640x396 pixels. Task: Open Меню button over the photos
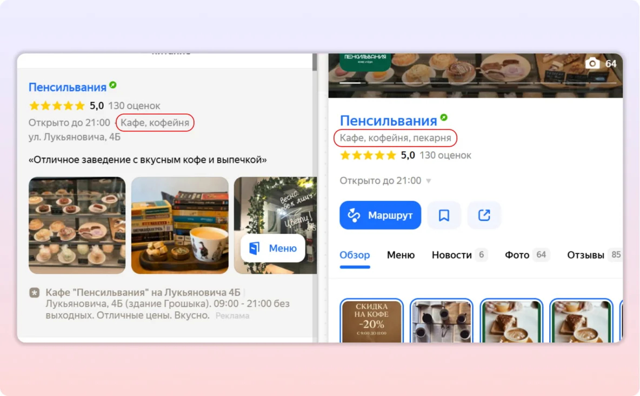click(x=273, y=248)
